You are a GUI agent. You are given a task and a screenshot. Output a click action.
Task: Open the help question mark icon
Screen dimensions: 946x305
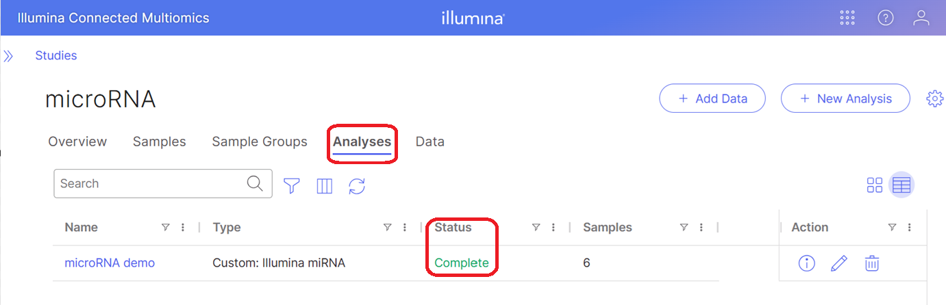click(886, 18)
